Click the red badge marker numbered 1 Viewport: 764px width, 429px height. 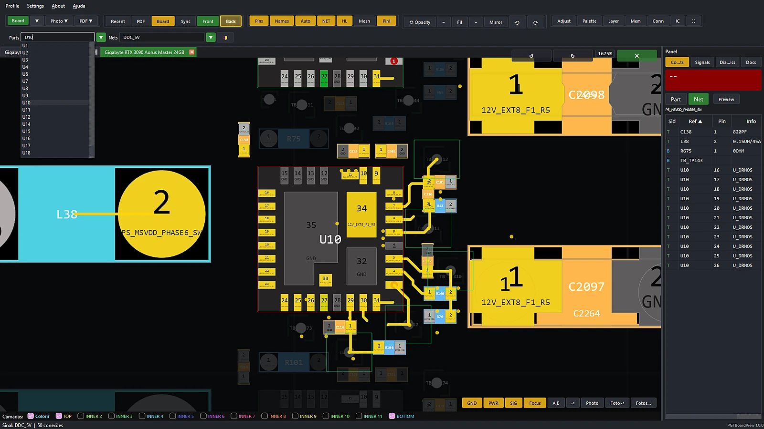[394, 61]
